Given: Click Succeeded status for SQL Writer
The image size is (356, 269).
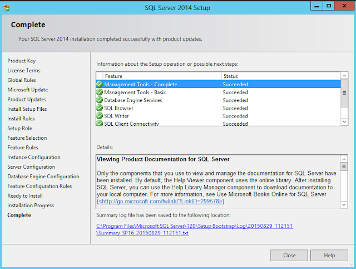Looking at the screenshot, I should 235,116.
